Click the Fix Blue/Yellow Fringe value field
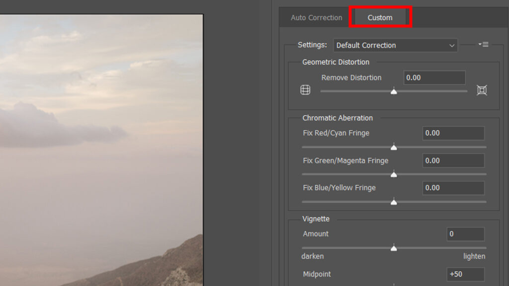Image resolution: width=509 pixels, height=286 pixels. click(453, 188)
